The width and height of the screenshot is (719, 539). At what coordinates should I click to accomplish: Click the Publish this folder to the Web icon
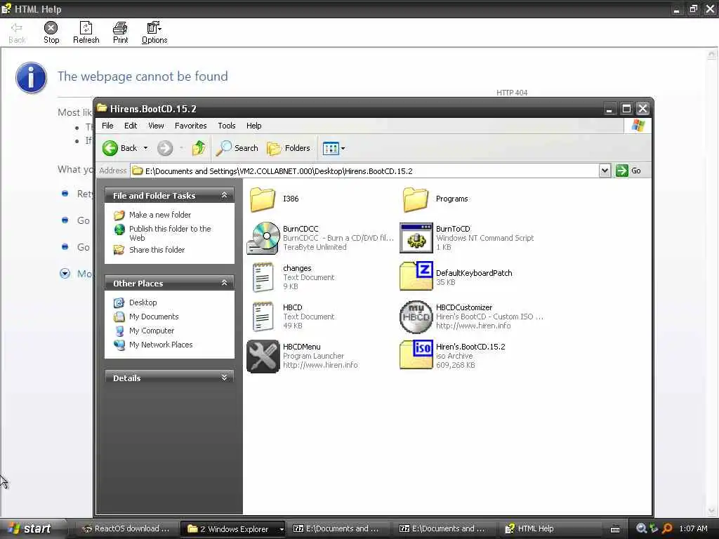click(119, 229)
